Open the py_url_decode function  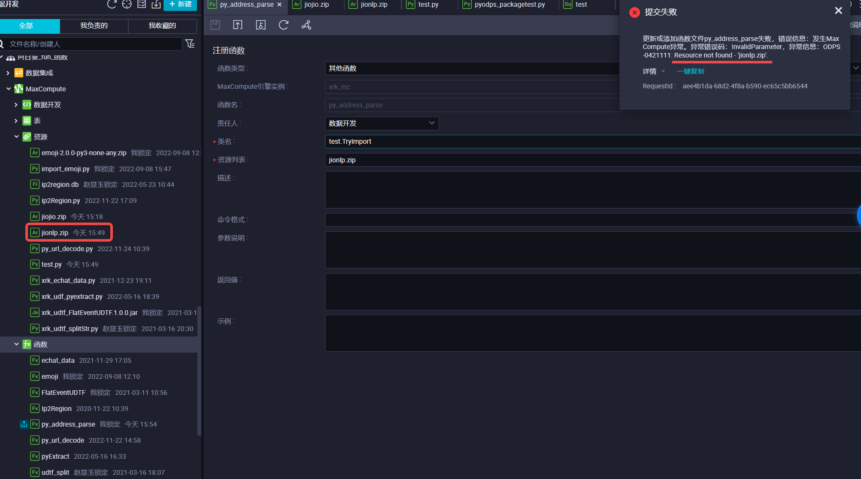point(63,440)
